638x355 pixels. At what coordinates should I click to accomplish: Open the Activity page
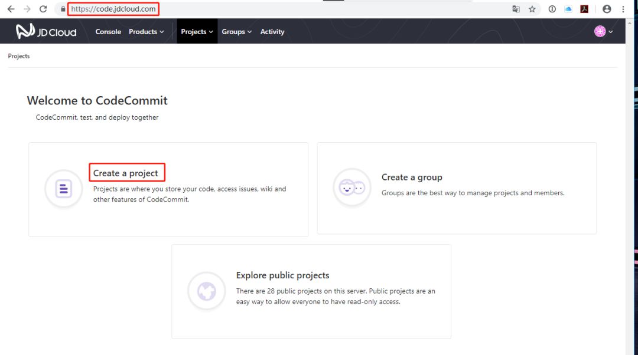[272, 32]
